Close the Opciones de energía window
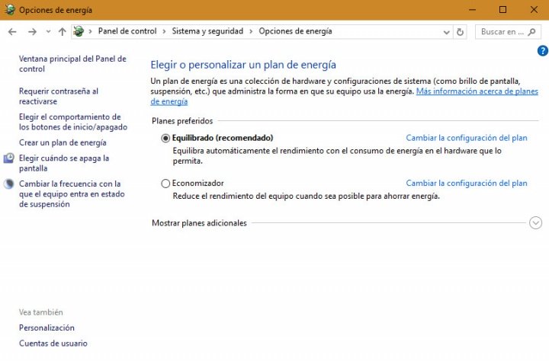549x361 pixels. (534, 10)
